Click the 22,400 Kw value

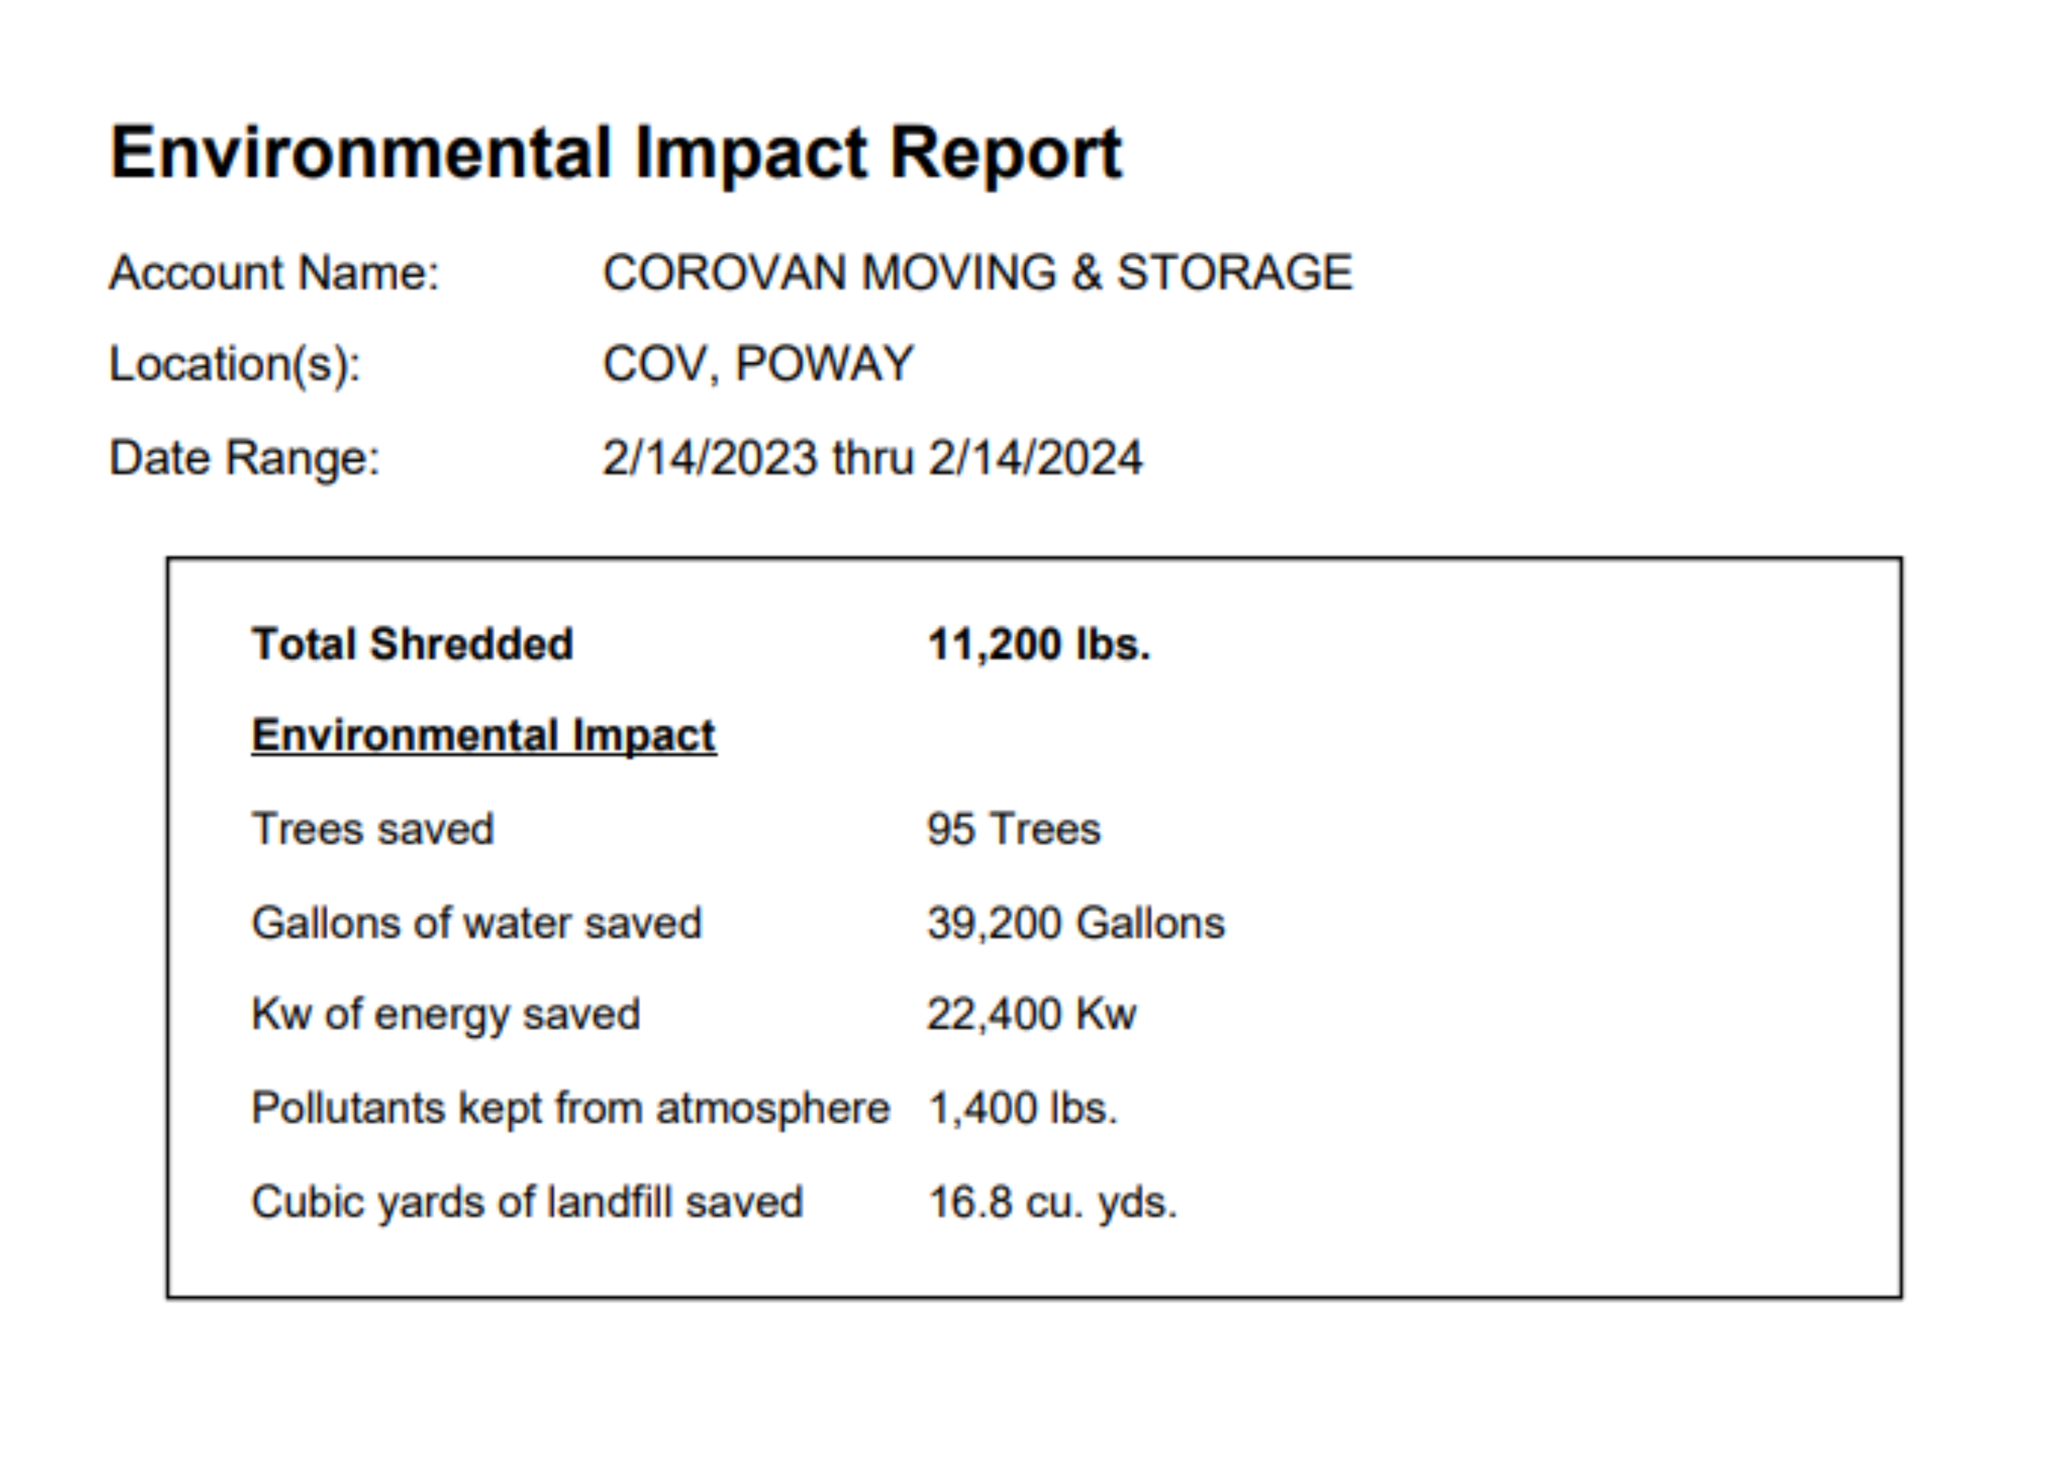[x=1031, y=1014]
